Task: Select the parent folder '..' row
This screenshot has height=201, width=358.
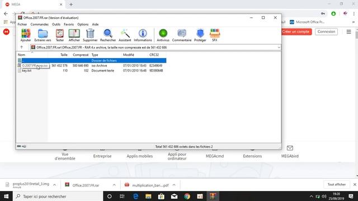Action: pos(92,60)
